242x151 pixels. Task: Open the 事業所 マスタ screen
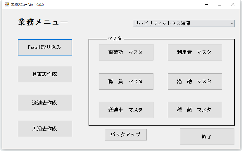(126, 52)
